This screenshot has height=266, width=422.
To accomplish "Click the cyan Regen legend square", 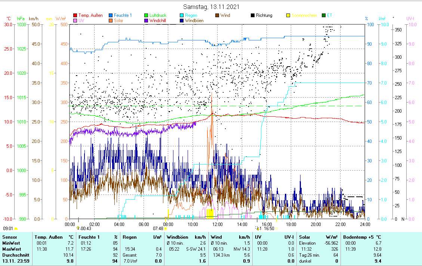I will [182, 16].
